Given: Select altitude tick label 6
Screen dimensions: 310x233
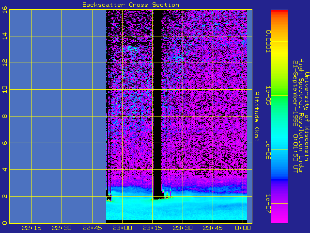Looking at the screenshot, I should click(x=5, y=143).
